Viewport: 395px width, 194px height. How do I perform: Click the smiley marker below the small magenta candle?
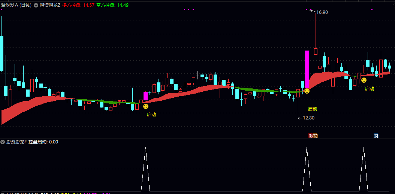coord(146,106)
